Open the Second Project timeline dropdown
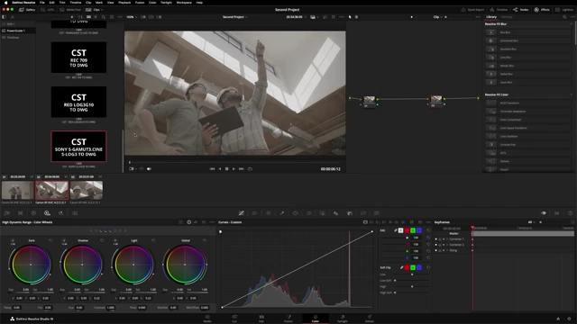 [x=234, y=17]
